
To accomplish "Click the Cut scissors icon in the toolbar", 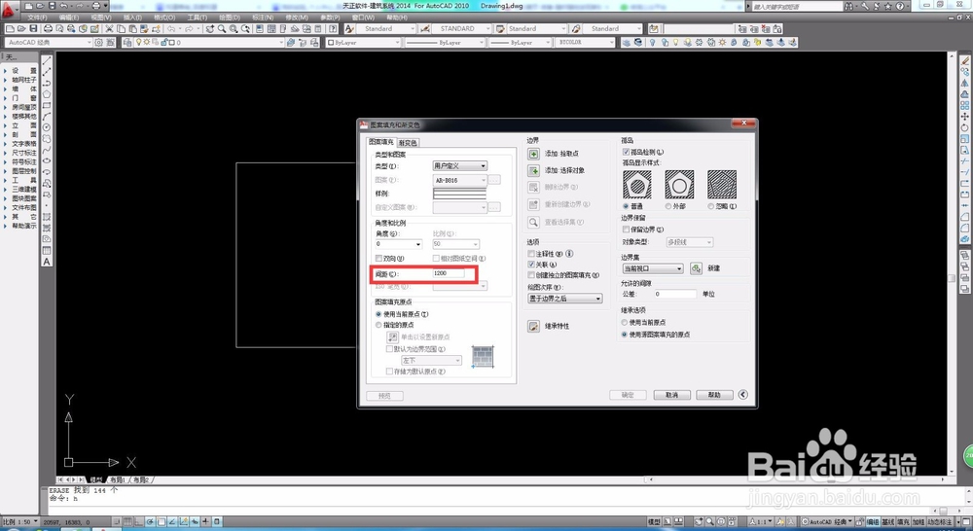I will click(109, 28).
